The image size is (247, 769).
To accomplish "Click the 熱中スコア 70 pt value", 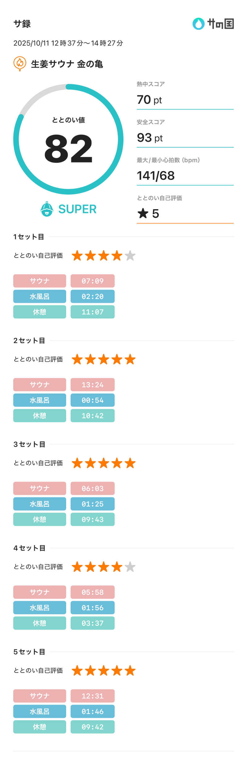I will coord(149,100).
